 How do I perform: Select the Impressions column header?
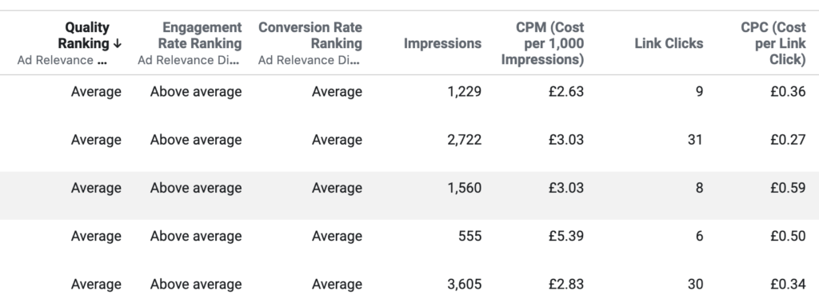coord(442,43)
